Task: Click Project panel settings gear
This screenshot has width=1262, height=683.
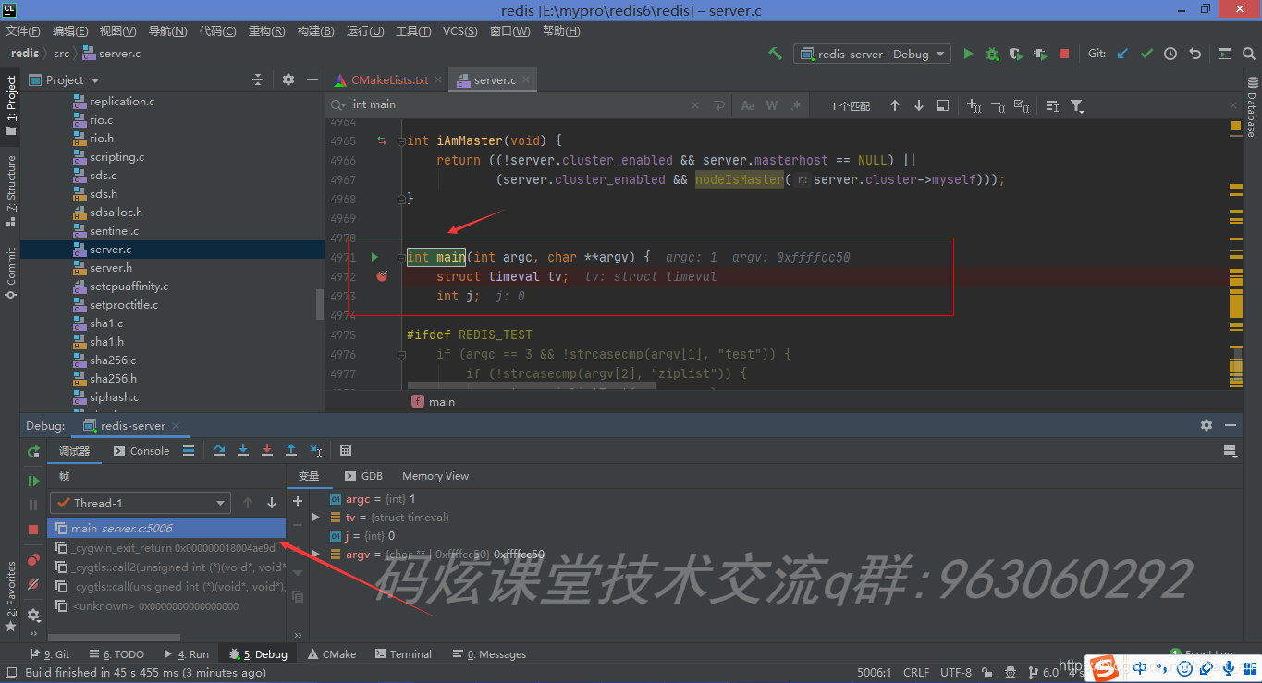Action: click(288, 80)
